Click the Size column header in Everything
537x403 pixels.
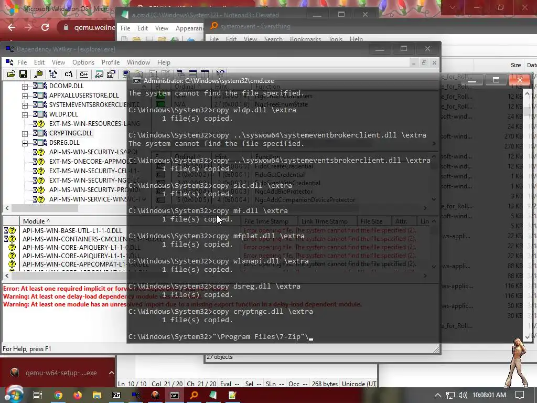516,65
